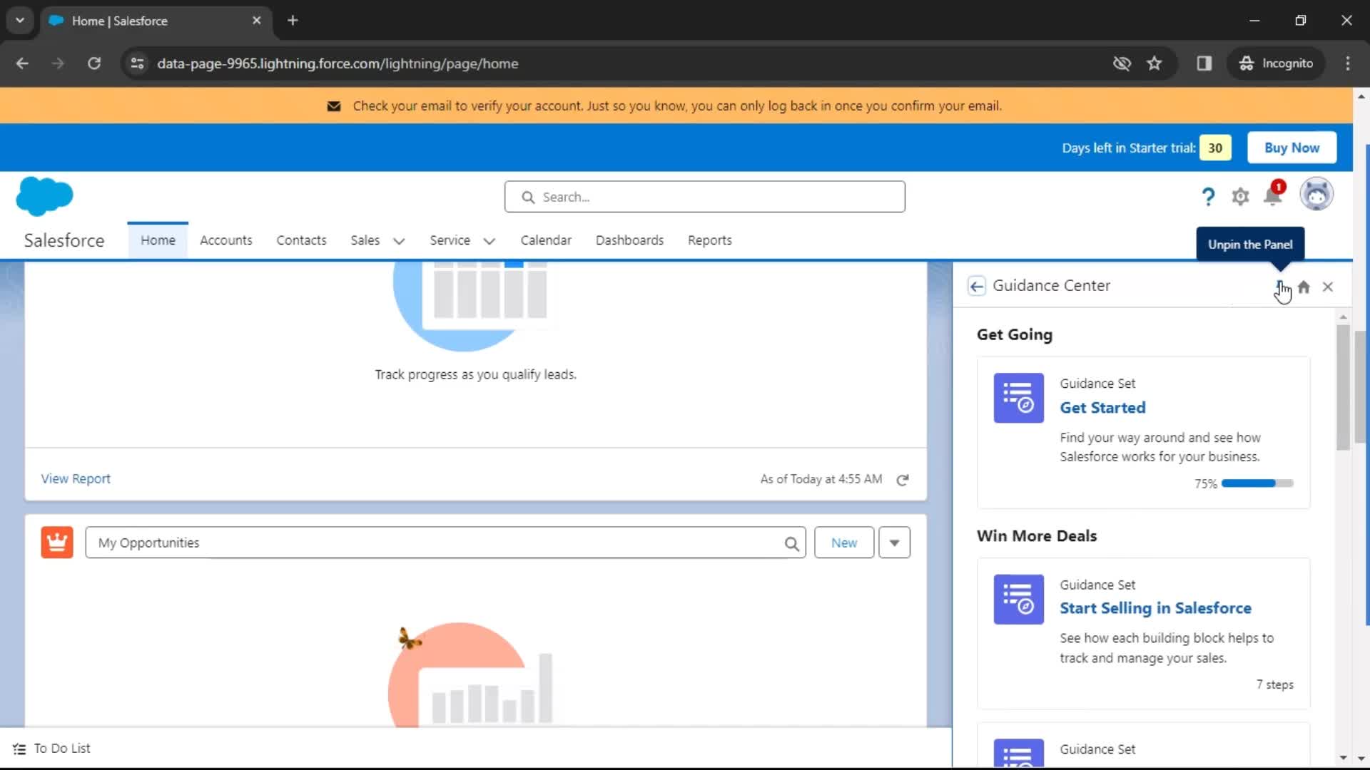Click 'Track progress as you qualify leads.'
This screenshot has height=770, width=1370.
click(475, 374)
